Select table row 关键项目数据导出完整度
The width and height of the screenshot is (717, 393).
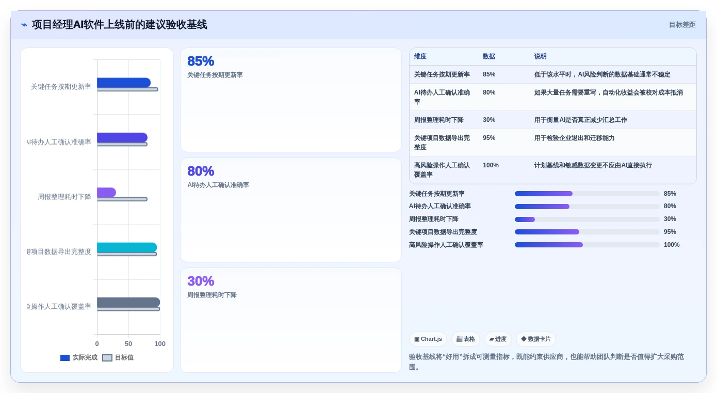click(553, 143)
